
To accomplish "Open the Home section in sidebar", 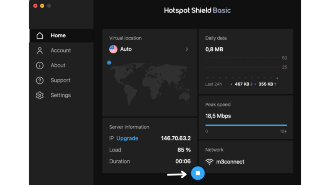I will click(61, 35).
